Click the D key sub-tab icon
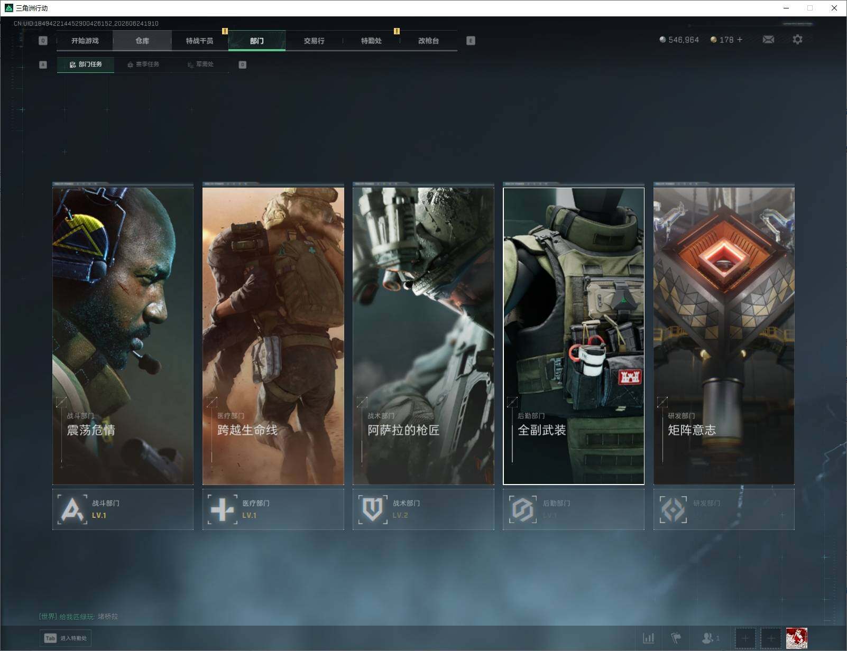 [x=243, y=64]
